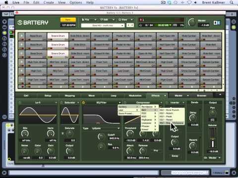238x178 pixels.
Task: Click the Threshold knob in Compressor
Action: pos(130,134)
